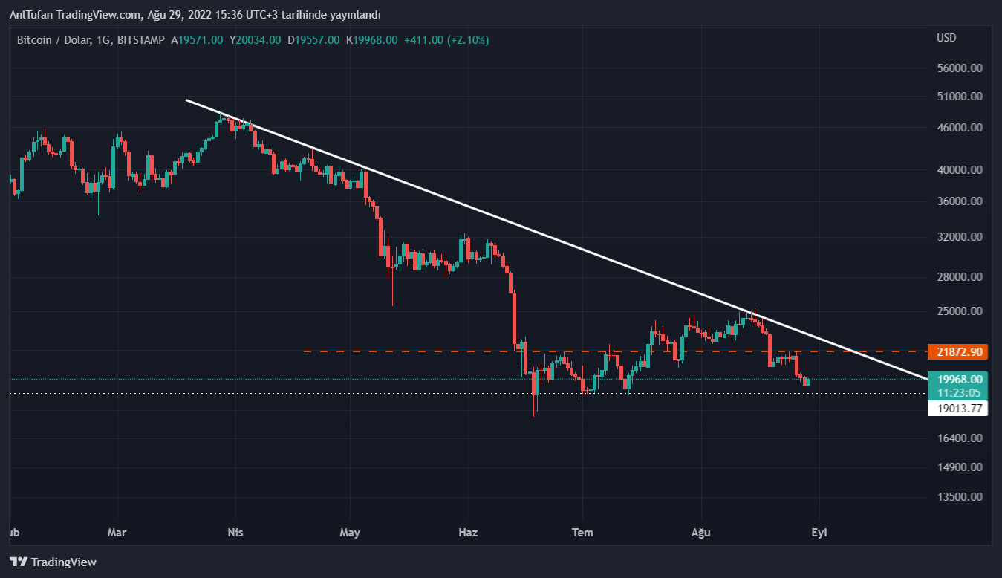Image resolution: width=1002 pixels, height=578 pixels.
Task: Click the USD currency label
Action: tap(946, 38)
